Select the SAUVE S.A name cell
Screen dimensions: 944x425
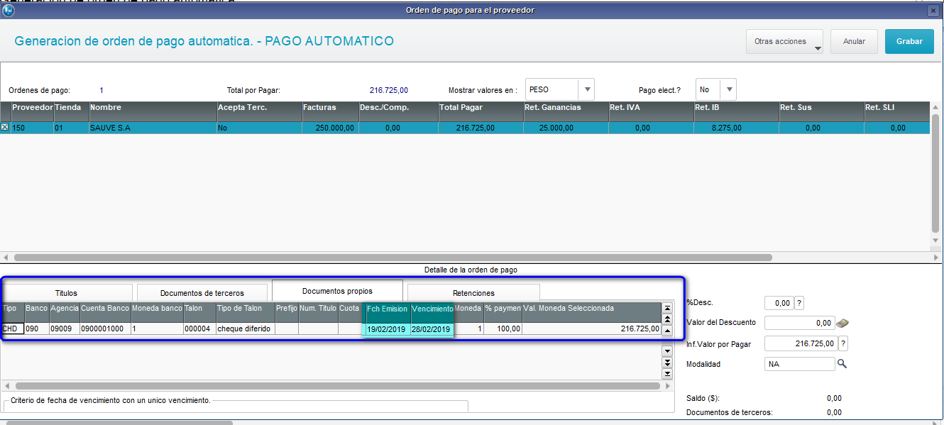point(153,128)
